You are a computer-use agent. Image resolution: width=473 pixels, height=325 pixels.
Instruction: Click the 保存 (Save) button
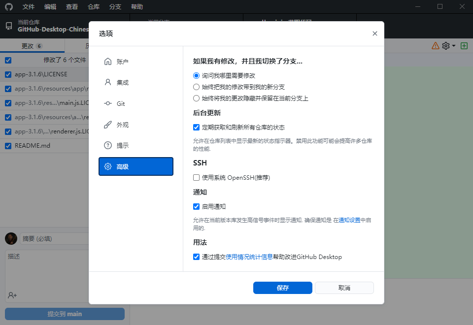click(x=283, y=288)
